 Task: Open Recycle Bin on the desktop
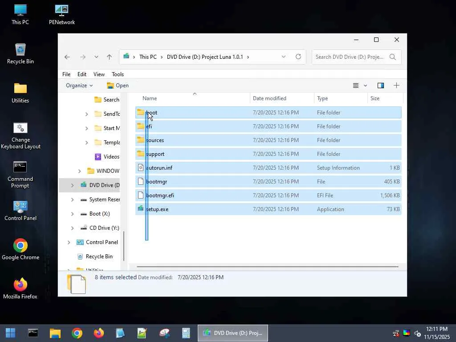[x=20, y=53]
